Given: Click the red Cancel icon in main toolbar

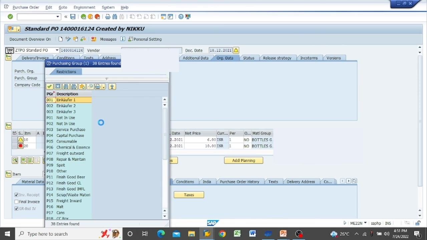Looking at the screenshot, I should pos(97,17).
